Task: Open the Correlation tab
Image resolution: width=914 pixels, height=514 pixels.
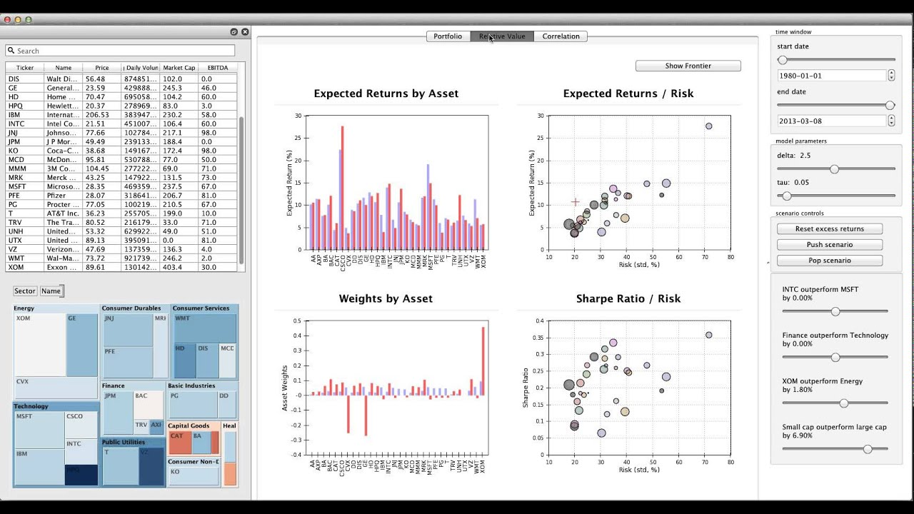Action: click(561, 36)
